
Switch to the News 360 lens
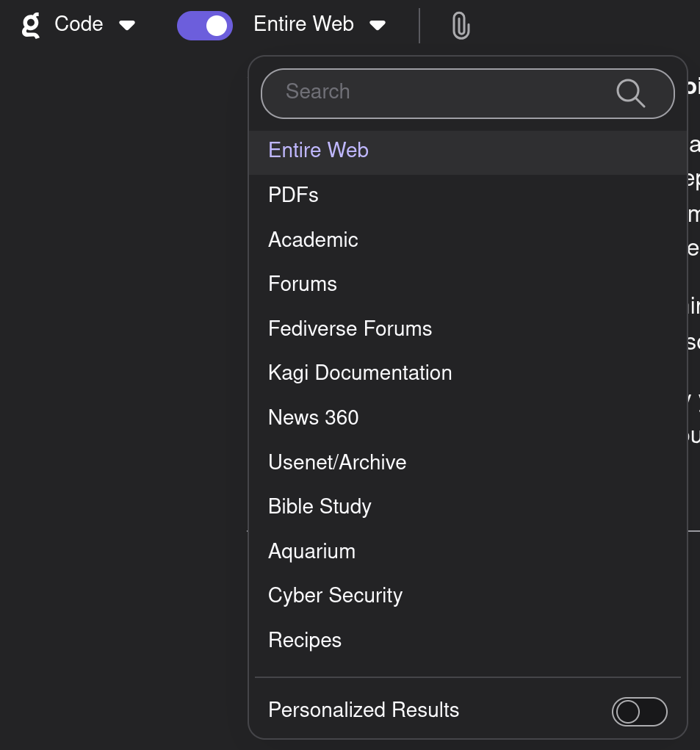(x=313, y=417)
